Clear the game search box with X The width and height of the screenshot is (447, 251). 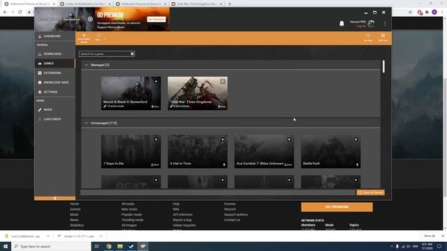(x=132, y=54)
